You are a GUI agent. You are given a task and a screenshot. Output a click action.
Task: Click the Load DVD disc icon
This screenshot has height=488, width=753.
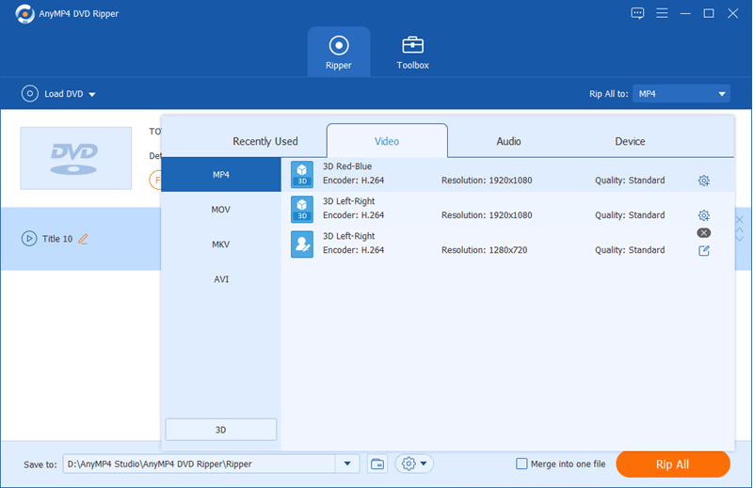pos(30,94)
